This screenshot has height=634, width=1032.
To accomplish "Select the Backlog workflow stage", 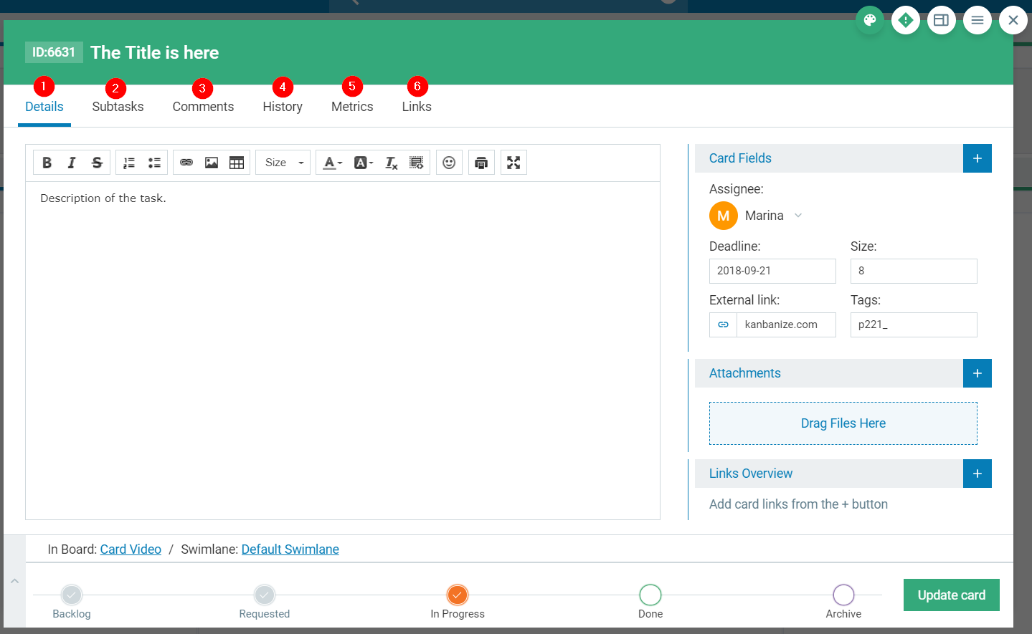I will 71,595.
